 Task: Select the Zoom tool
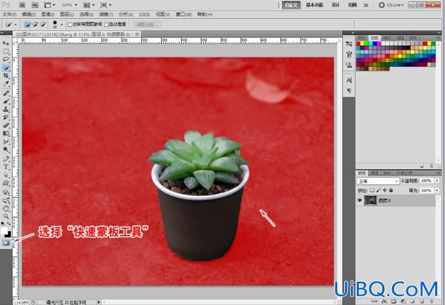click(6, 216)
